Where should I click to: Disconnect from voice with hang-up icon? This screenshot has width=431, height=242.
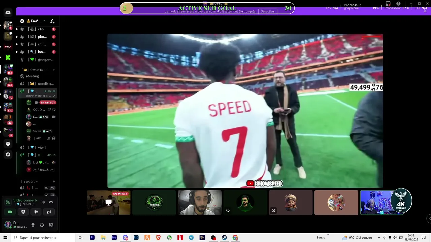[51, 202]
